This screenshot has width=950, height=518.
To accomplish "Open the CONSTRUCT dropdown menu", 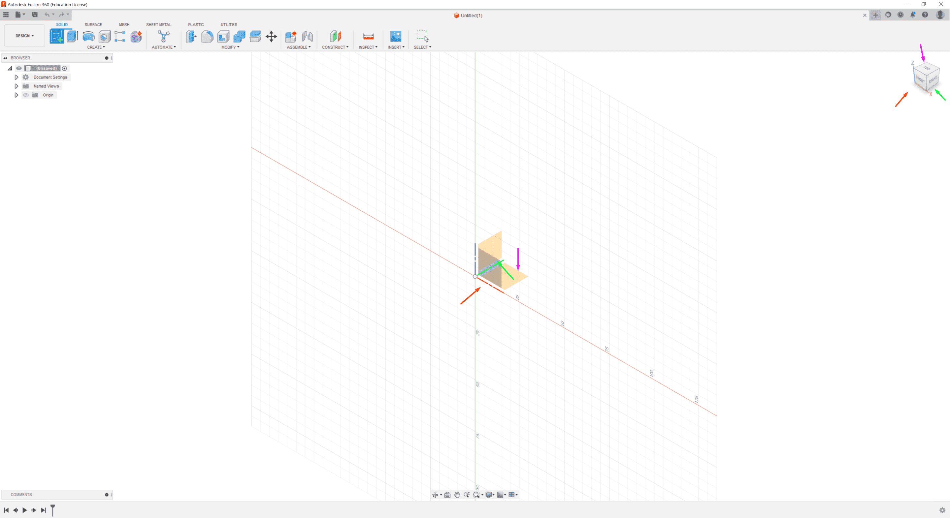I will [335, 47].
